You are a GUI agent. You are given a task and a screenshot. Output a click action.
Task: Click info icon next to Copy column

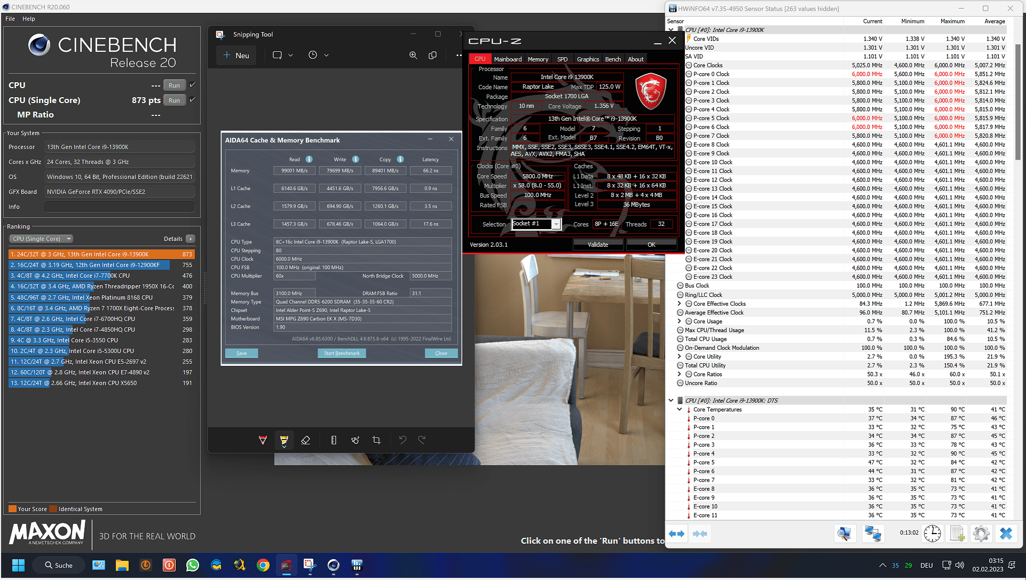click(x=400, y=159)
